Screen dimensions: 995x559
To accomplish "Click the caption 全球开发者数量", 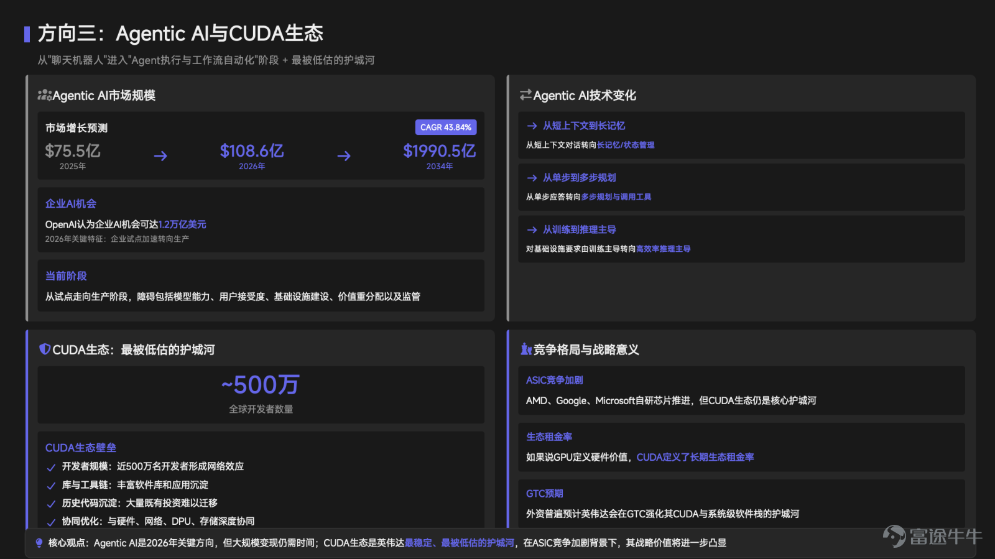I will pos(261,409).
